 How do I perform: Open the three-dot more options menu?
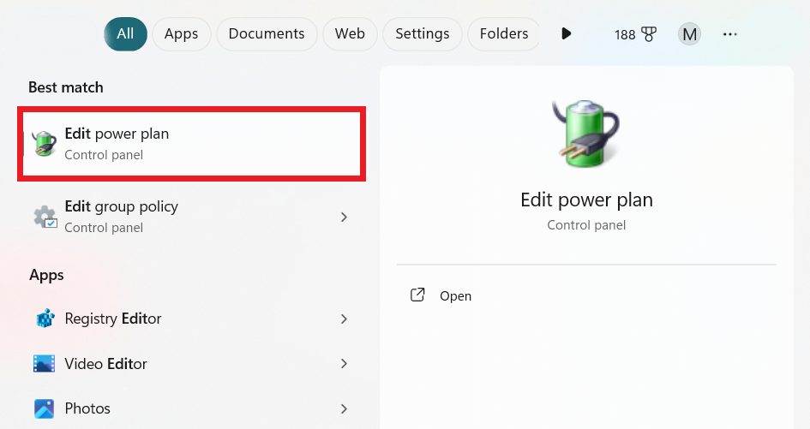pos(730,34)
